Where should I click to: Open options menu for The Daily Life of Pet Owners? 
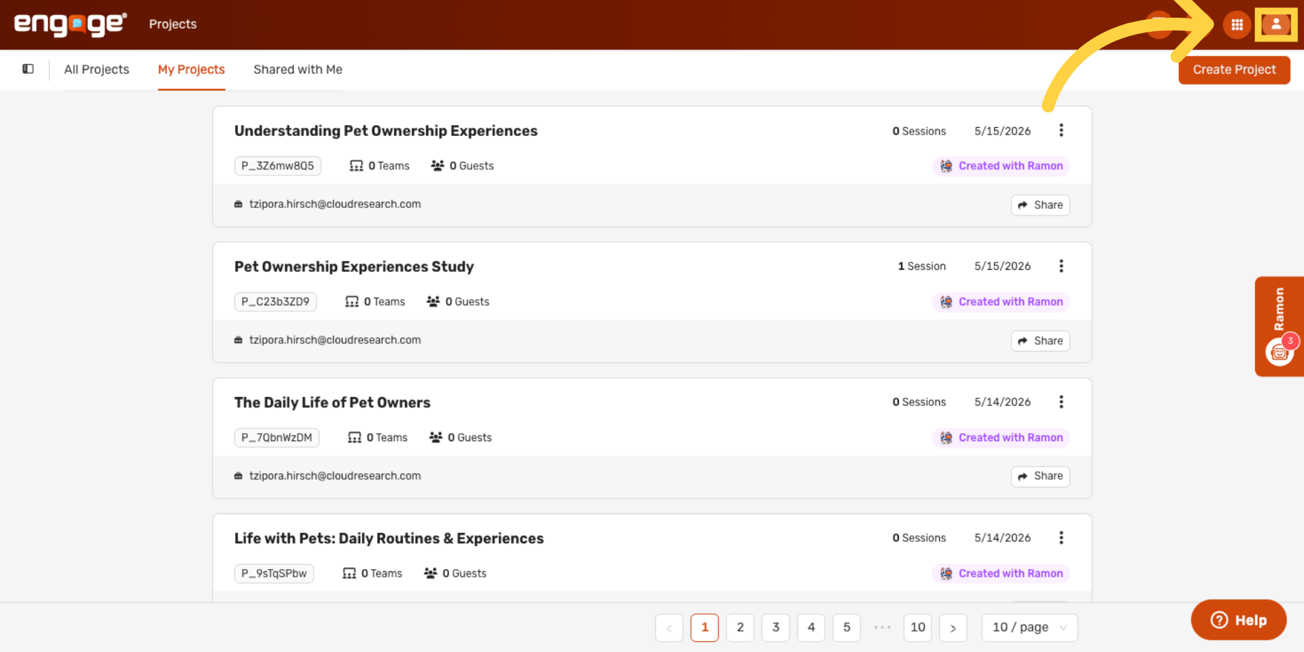point(1061,402)
